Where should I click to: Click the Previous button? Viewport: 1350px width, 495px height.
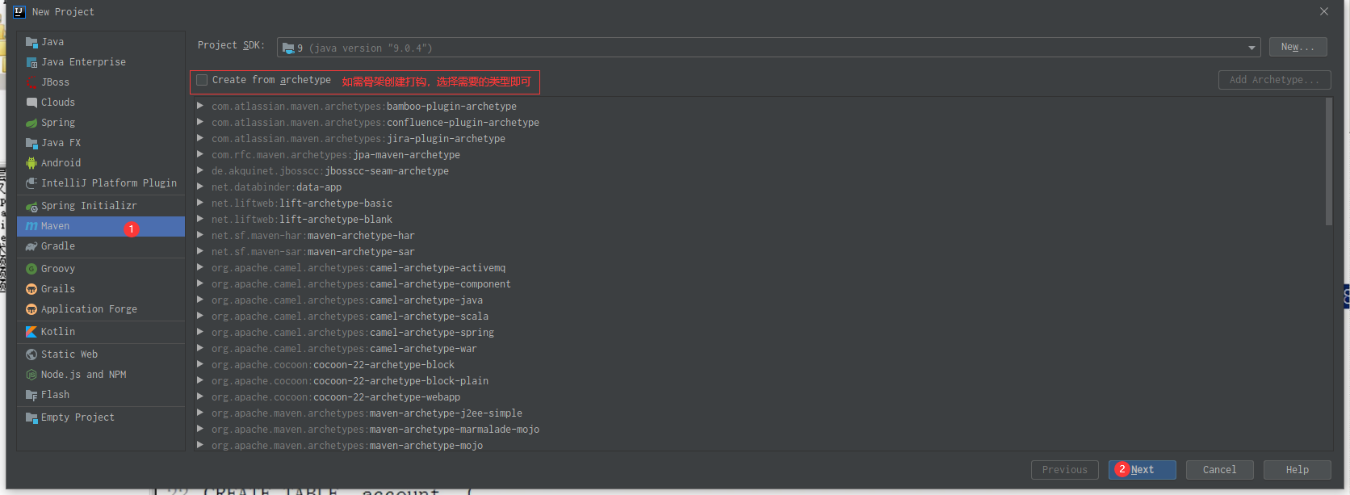coord(1064,470)
